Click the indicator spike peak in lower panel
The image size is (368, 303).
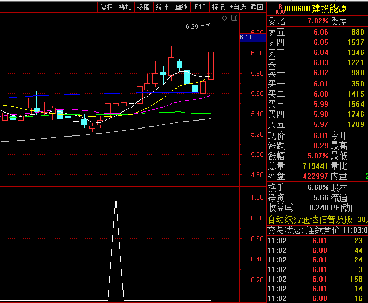[x=116, y=198]
